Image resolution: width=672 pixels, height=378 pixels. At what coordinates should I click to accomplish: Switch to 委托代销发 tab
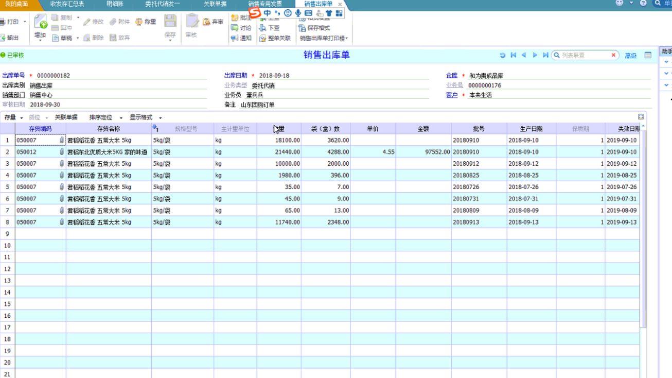click(x=163, y=4)
